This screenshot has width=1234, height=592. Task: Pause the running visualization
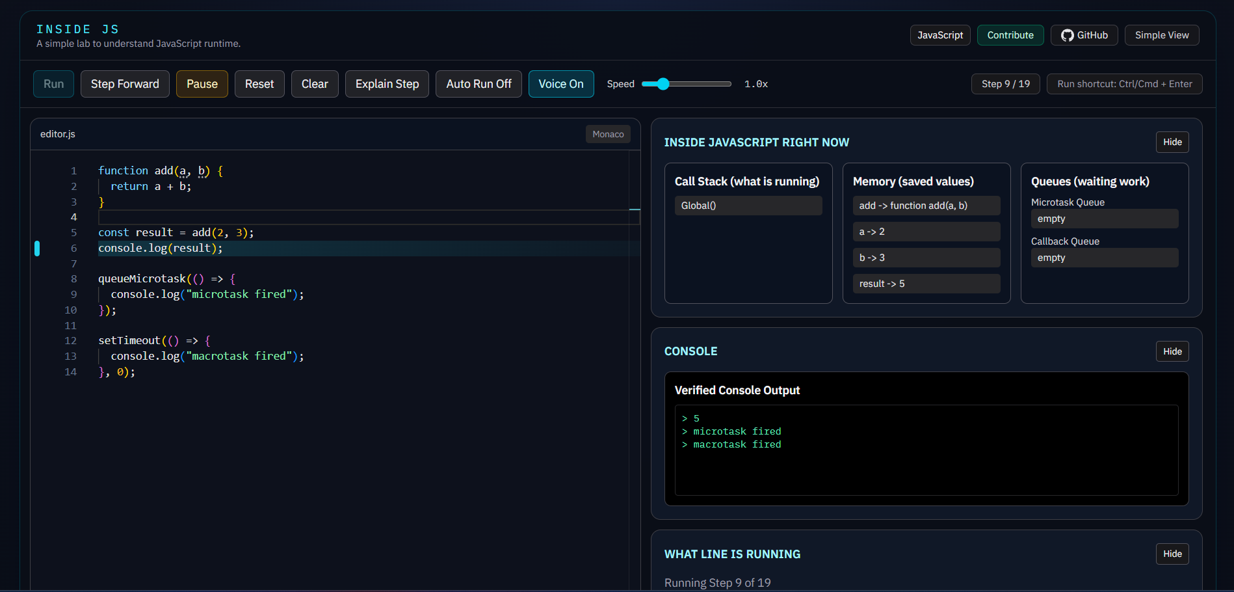pyautogui.click(x=202, y=83)
